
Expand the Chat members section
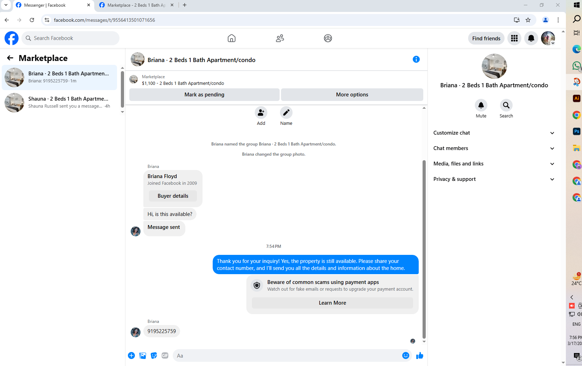click(x=494, y=148)
